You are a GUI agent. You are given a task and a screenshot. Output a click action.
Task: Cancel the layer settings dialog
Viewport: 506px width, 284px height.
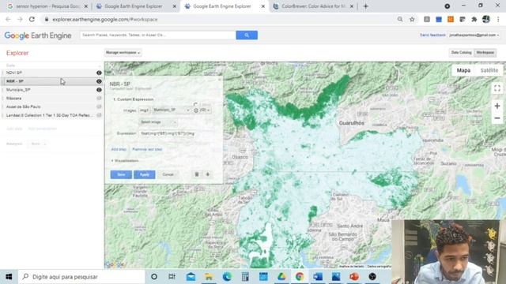coord(168,174)
